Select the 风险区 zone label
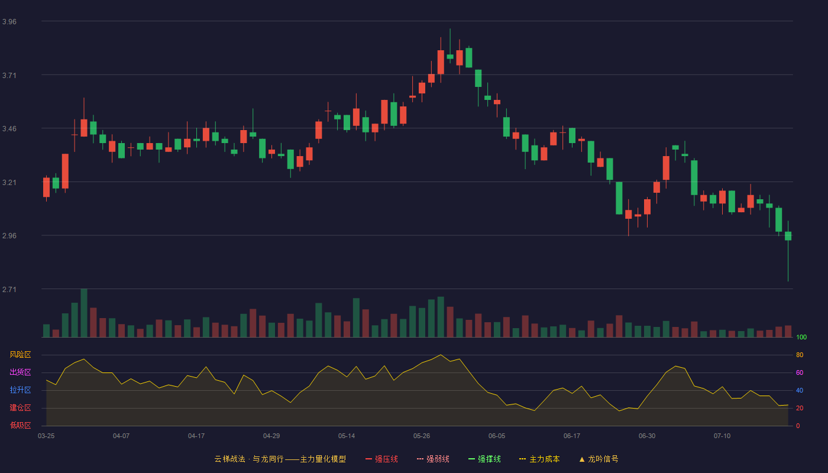The image size is (828, 473). tap(20, 355)
